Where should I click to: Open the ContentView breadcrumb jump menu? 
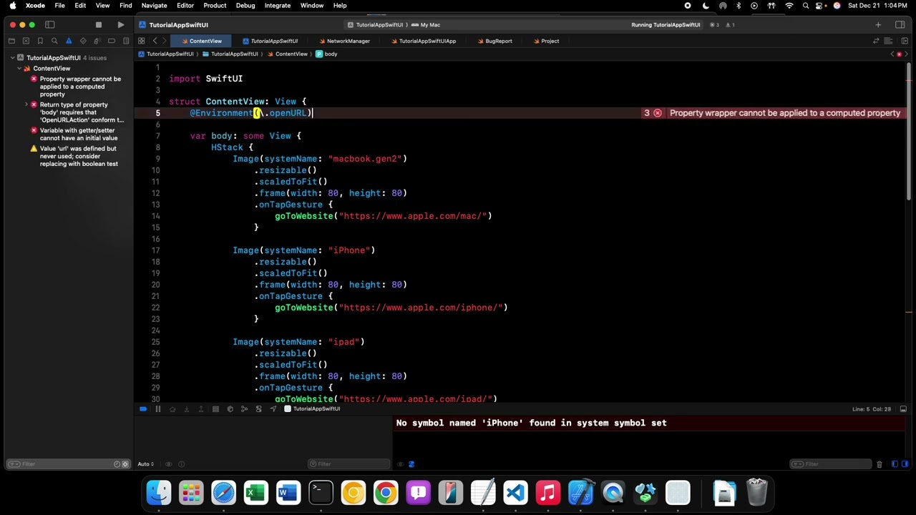click(287, 54)
